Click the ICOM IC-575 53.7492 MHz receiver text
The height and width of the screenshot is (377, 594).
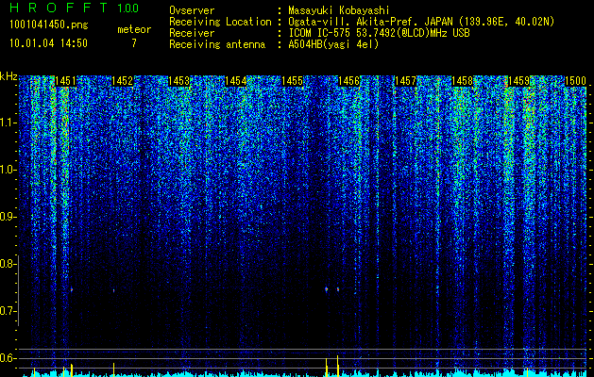pos(379,33)
